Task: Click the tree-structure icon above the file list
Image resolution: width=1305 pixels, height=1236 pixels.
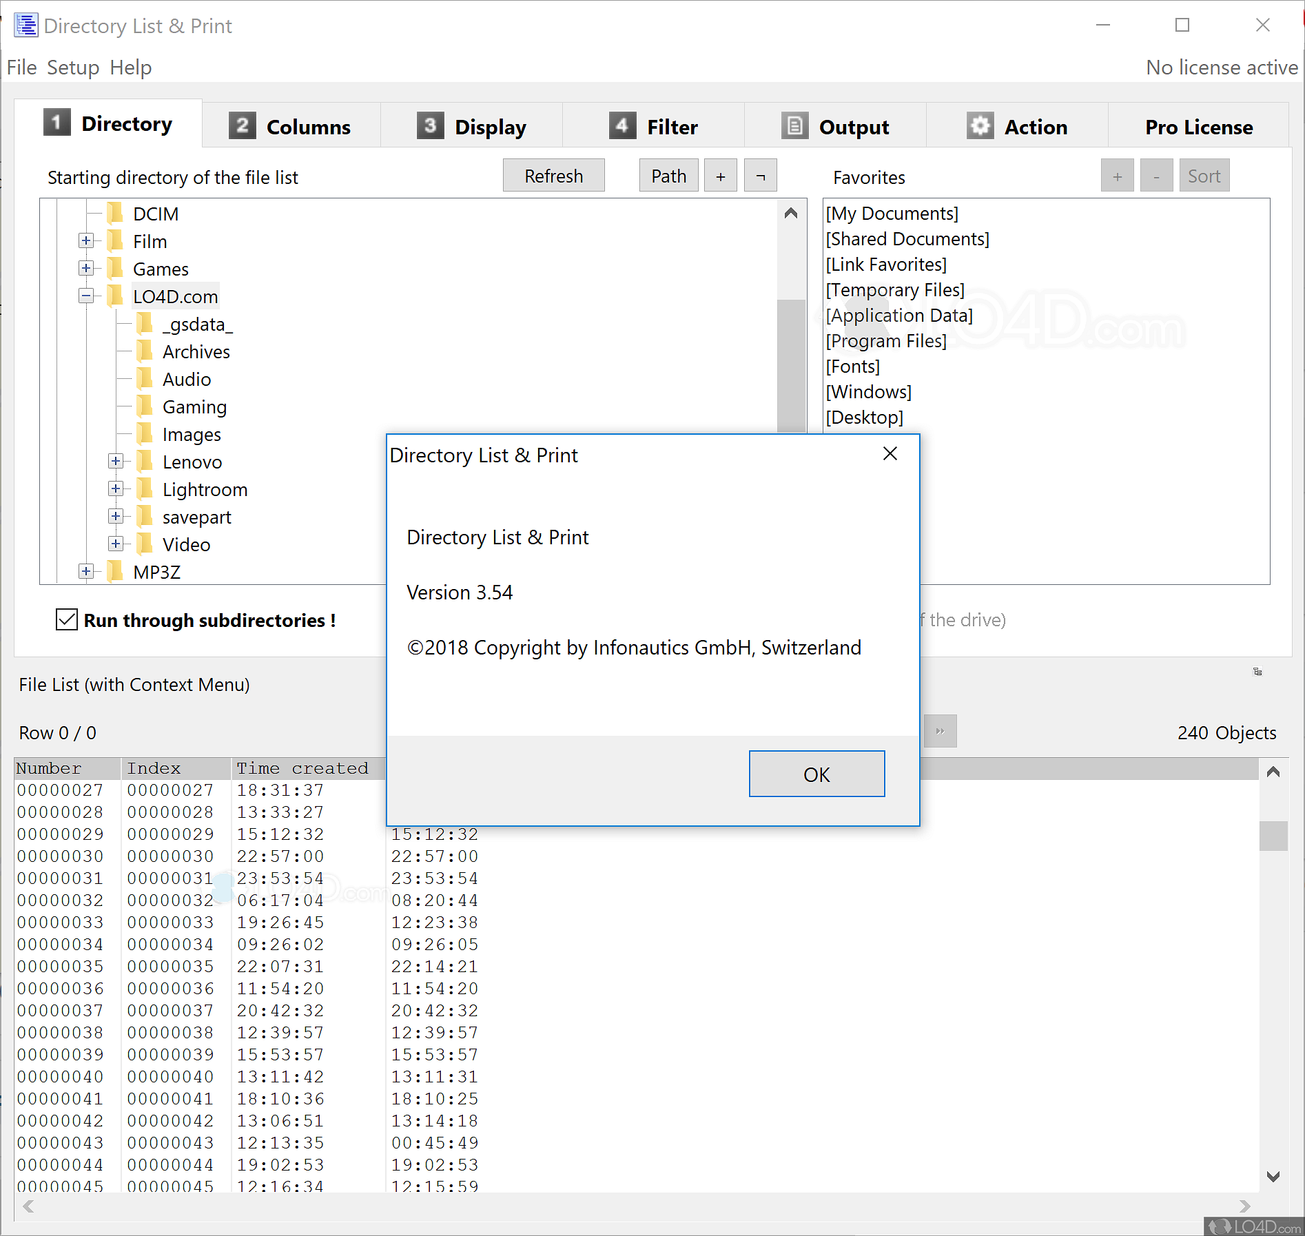Action: click(1257, 672)
